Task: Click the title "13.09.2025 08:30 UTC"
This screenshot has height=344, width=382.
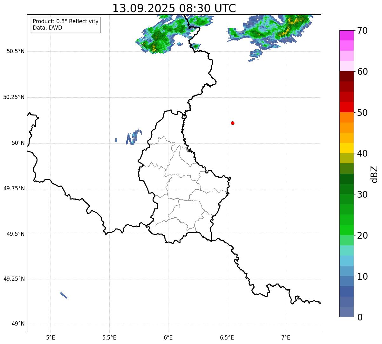Action: click(174, 8)
